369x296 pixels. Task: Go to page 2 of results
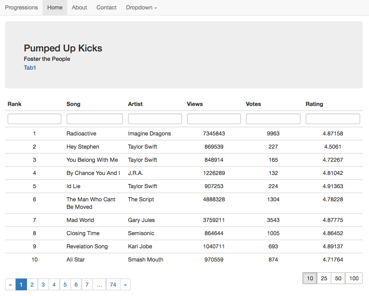[32, 284]
